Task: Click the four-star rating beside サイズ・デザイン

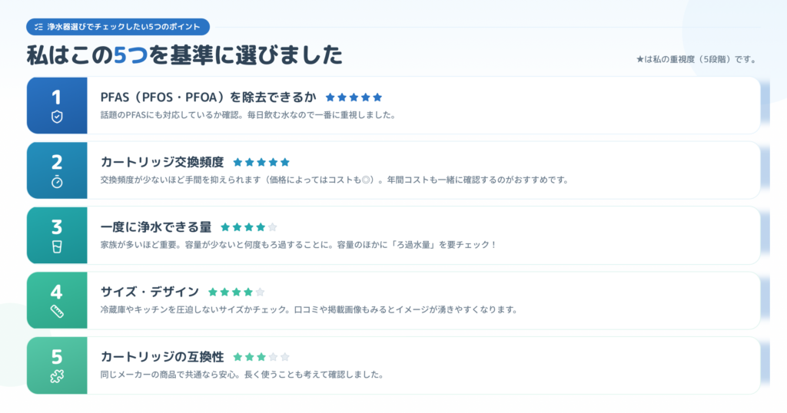Action: (x=237, y=292)
